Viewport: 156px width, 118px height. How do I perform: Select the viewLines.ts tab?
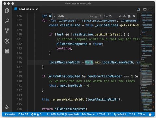point(26,9)
